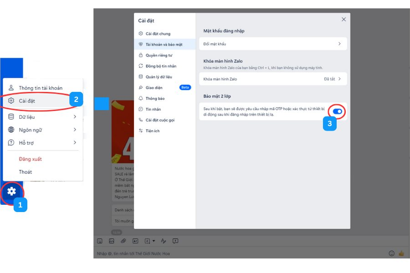Open the Giao diện settings tab
This screenshot has width=410, height=273.
[154, 87]
